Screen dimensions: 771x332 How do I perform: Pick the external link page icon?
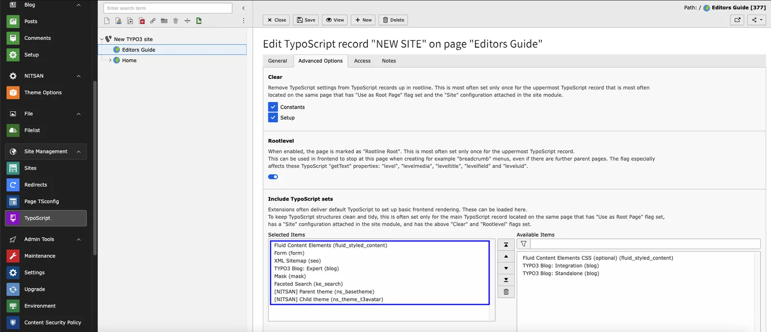pos(153,21)
